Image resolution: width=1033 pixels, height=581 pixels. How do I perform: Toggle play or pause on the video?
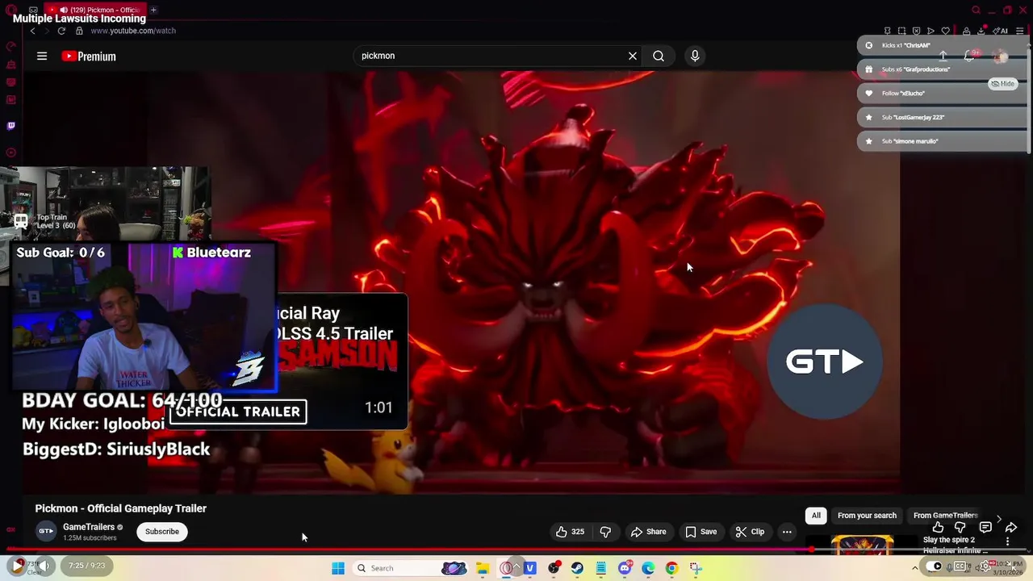17,566
